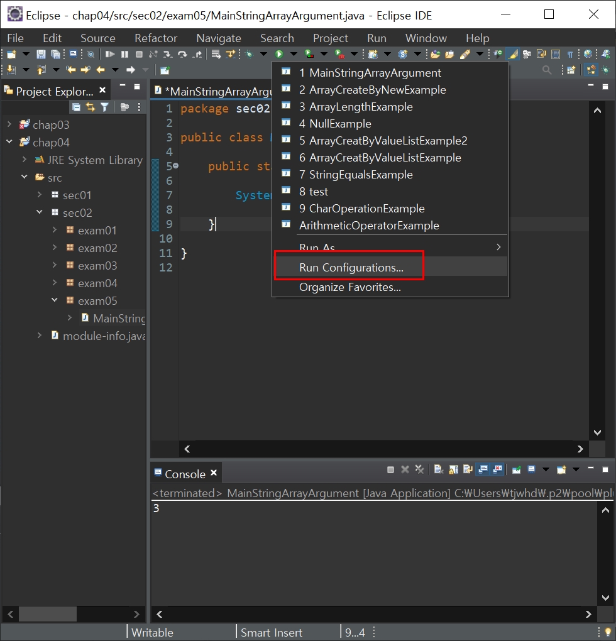
Task: Open the Refactor menu
Action: tap(156, 38)
